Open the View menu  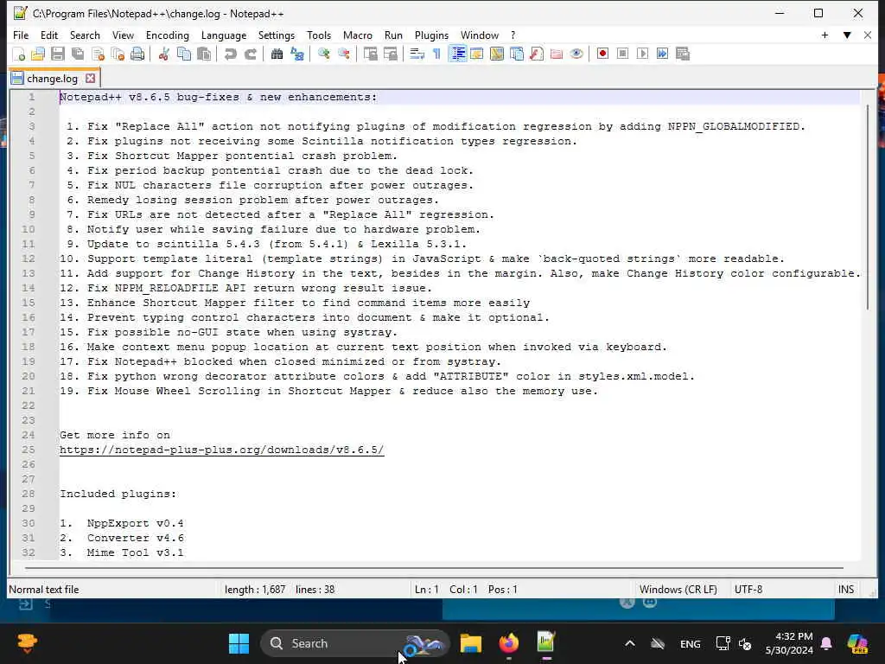point(123,35)
